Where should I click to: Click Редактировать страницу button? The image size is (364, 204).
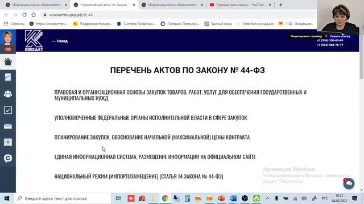tap(306, 36)
